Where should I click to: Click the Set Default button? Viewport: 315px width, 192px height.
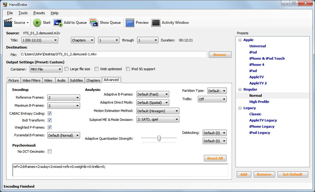[x=292, y=174]
